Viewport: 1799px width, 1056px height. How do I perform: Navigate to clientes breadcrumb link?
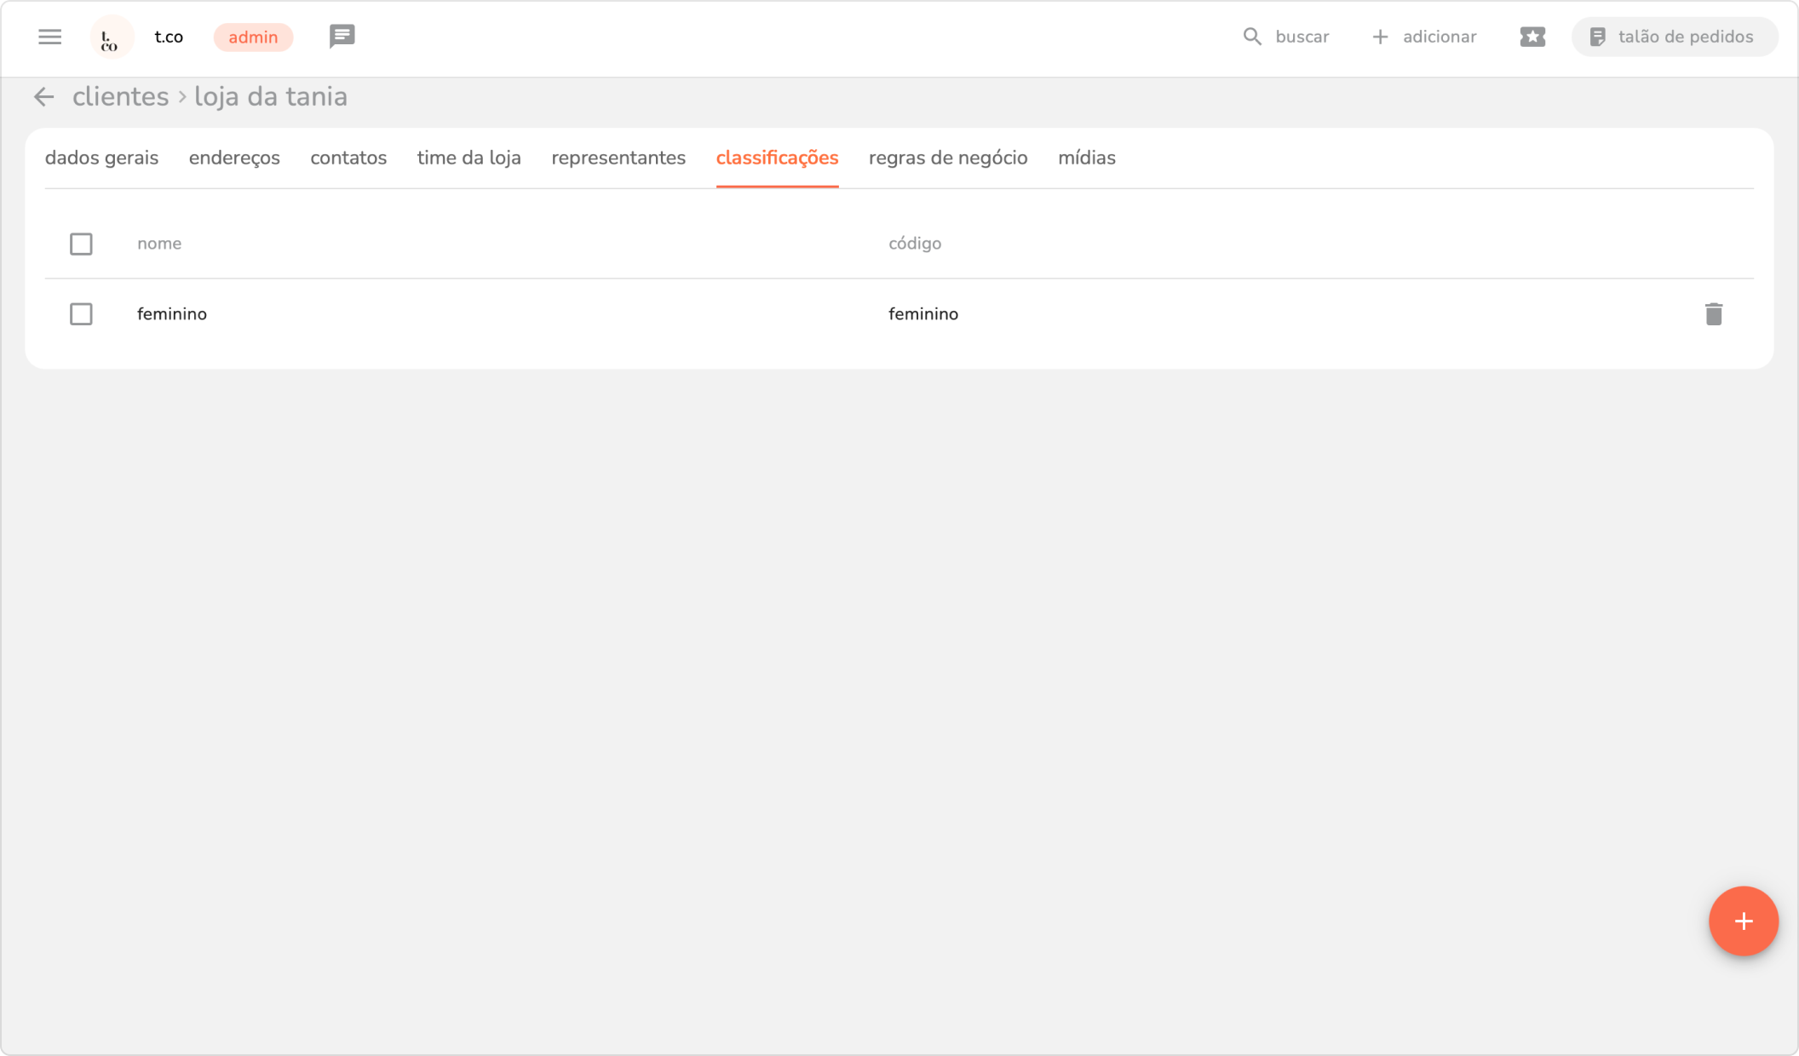point(120,97)
